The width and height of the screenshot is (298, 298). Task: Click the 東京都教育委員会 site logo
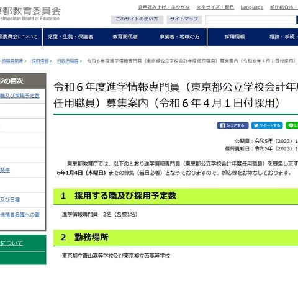pos(30,14)
